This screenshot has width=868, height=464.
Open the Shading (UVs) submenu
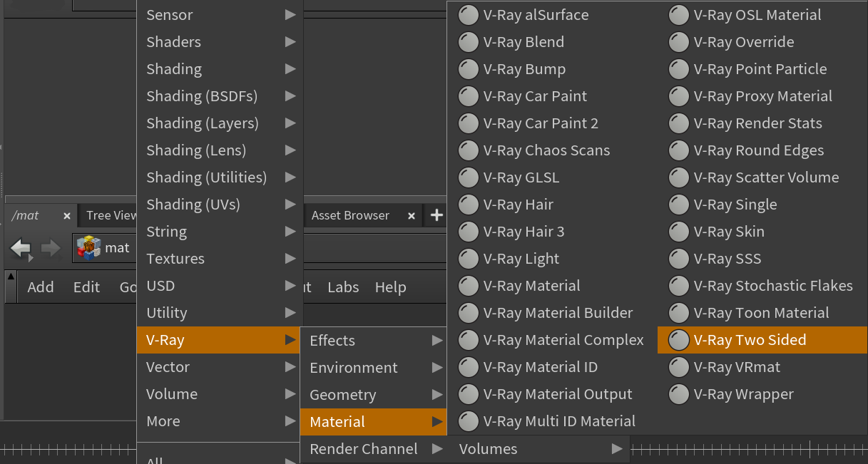[220, 205]
